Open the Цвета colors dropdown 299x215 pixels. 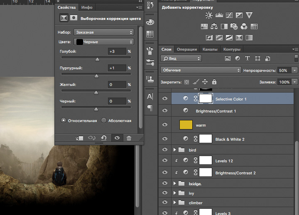pyautogui.click(x=104, y=42)
